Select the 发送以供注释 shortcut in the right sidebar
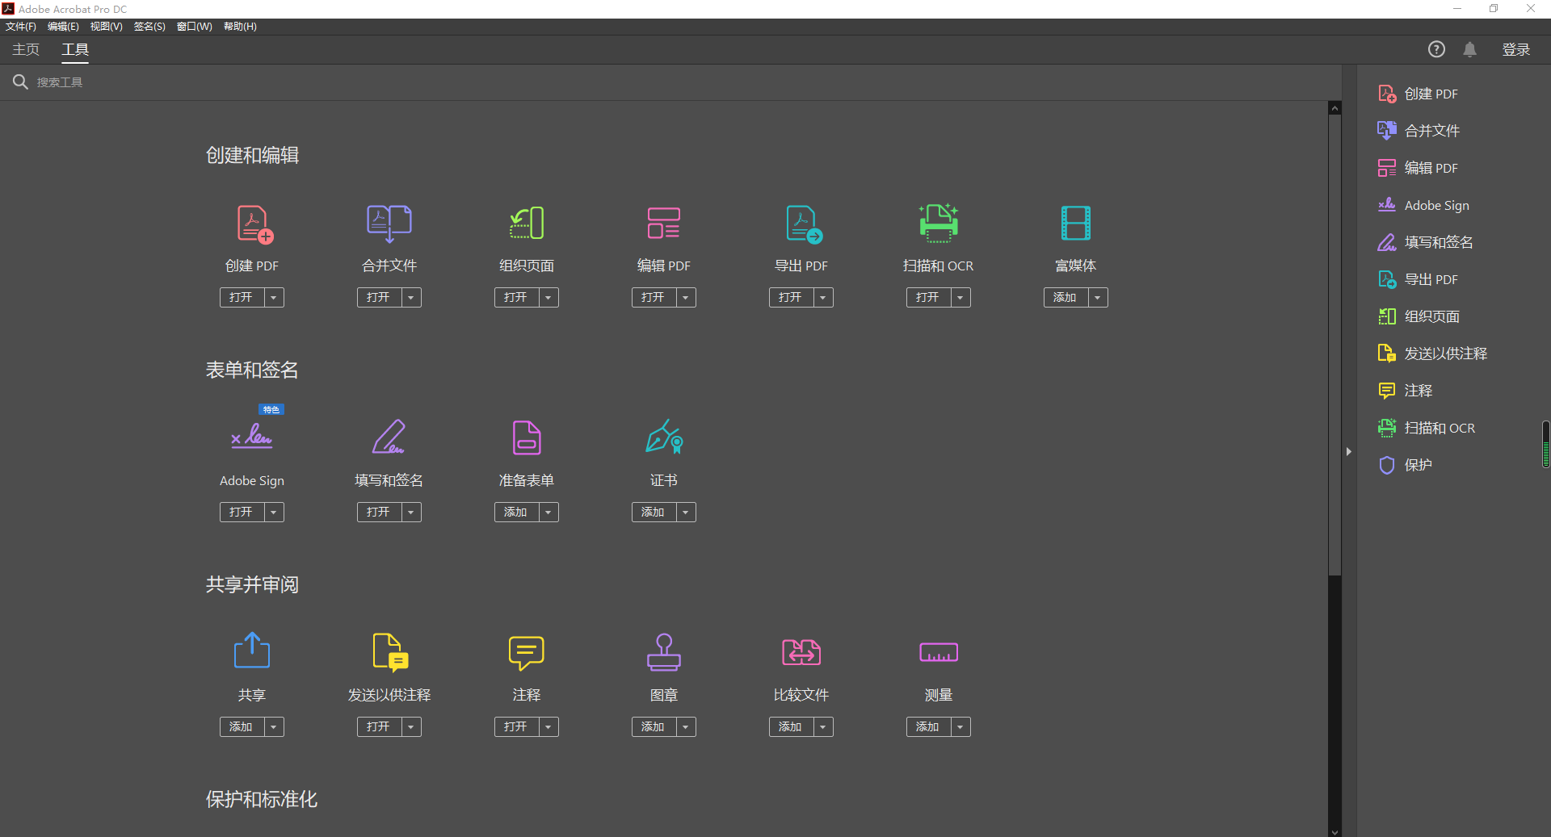This screenshot has height=837, width=1551. pyautogui.click(x=1432, y=354)
